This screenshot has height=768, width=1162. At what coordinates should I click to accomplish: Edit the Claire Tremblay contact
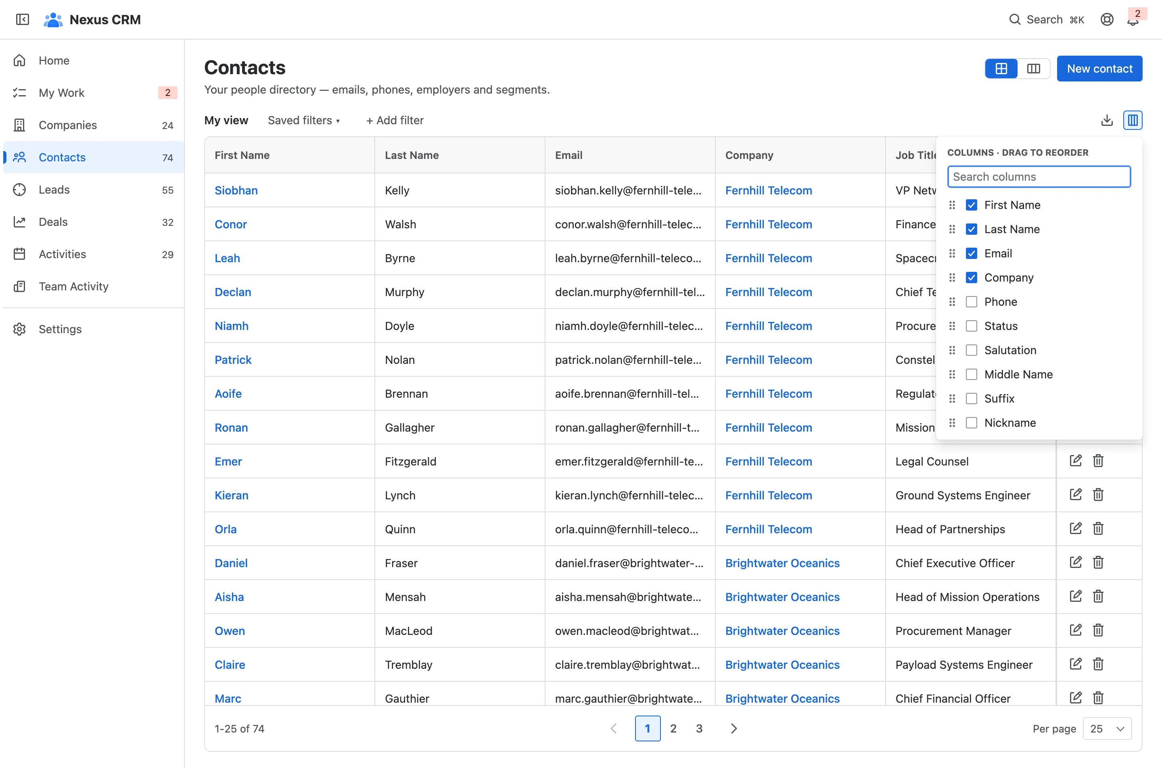1075,664
